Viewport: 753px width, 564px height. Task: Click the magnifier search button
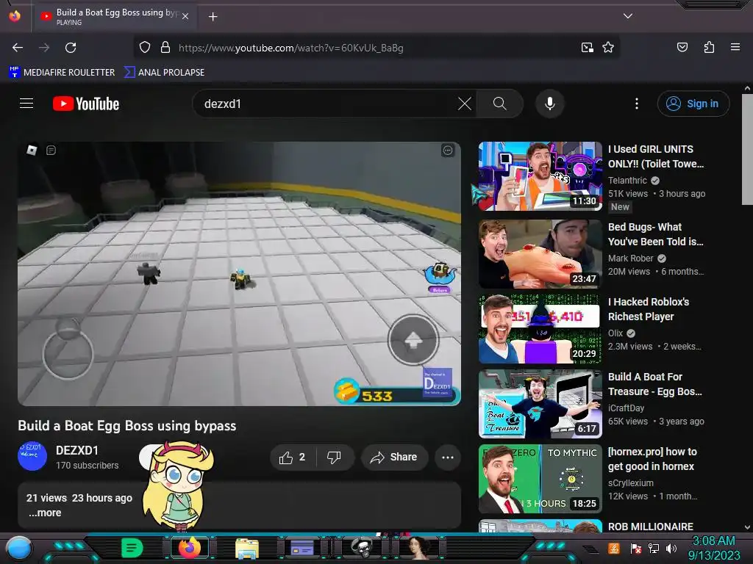click(499, 104)
